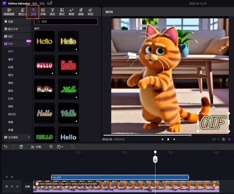This screenshot has width=234, height=194.
Task: Click the greyed zoom icon in timeline toolbar
Action: click(x=72, y=147)
